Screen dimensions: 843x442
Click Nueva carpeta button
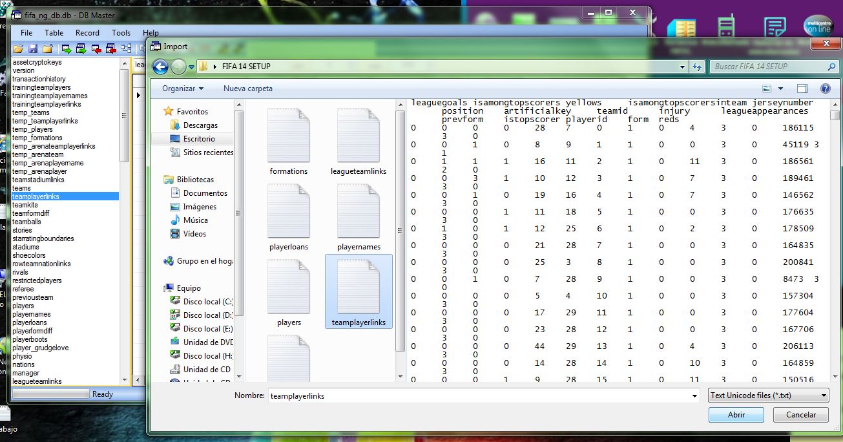coord(248,89)
